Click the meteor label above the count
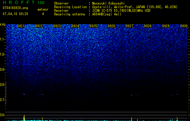190x121 pixels. (43, 9)
